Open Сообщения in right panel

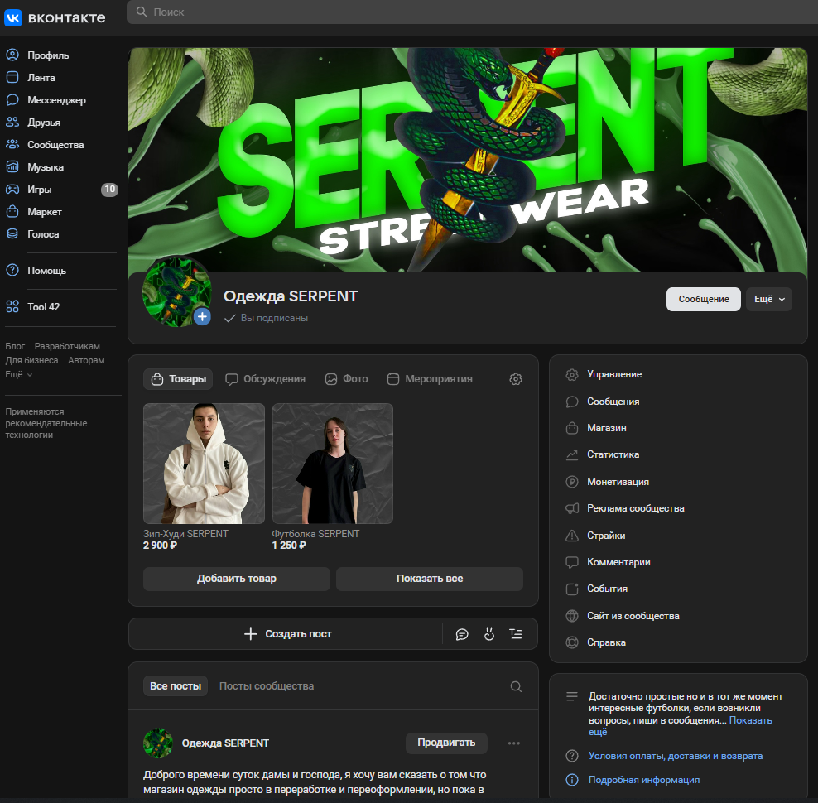point(603,401)
